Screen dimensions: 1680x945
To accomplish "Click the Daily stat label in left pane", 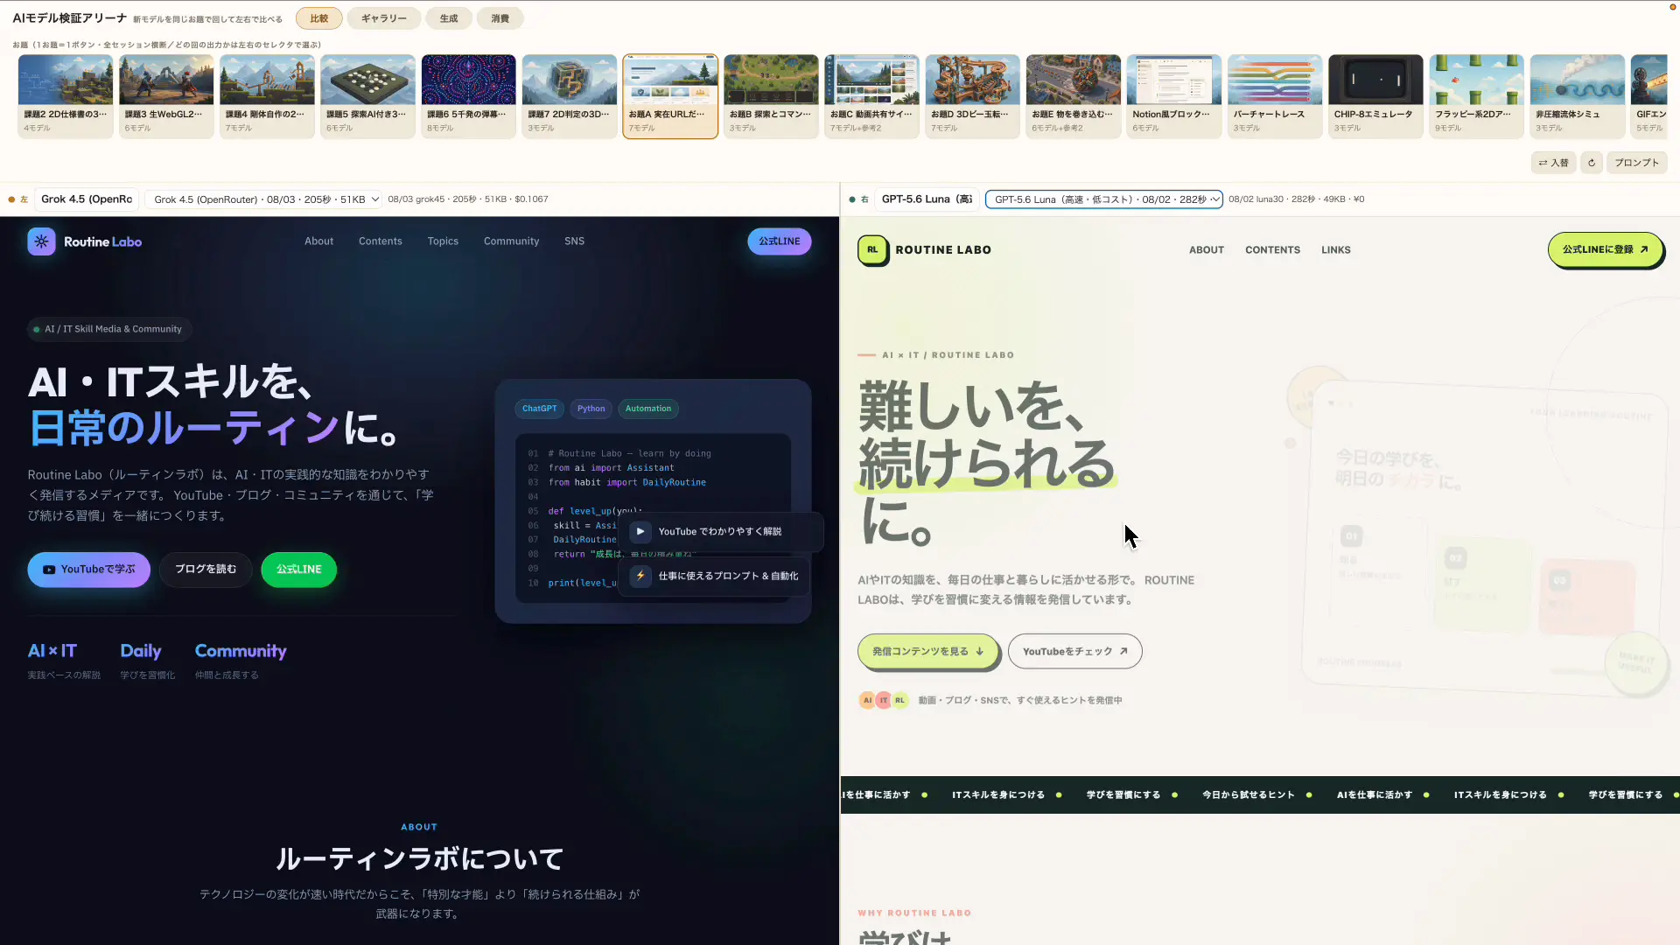I will pyautogui.click(x=140, y=651).
